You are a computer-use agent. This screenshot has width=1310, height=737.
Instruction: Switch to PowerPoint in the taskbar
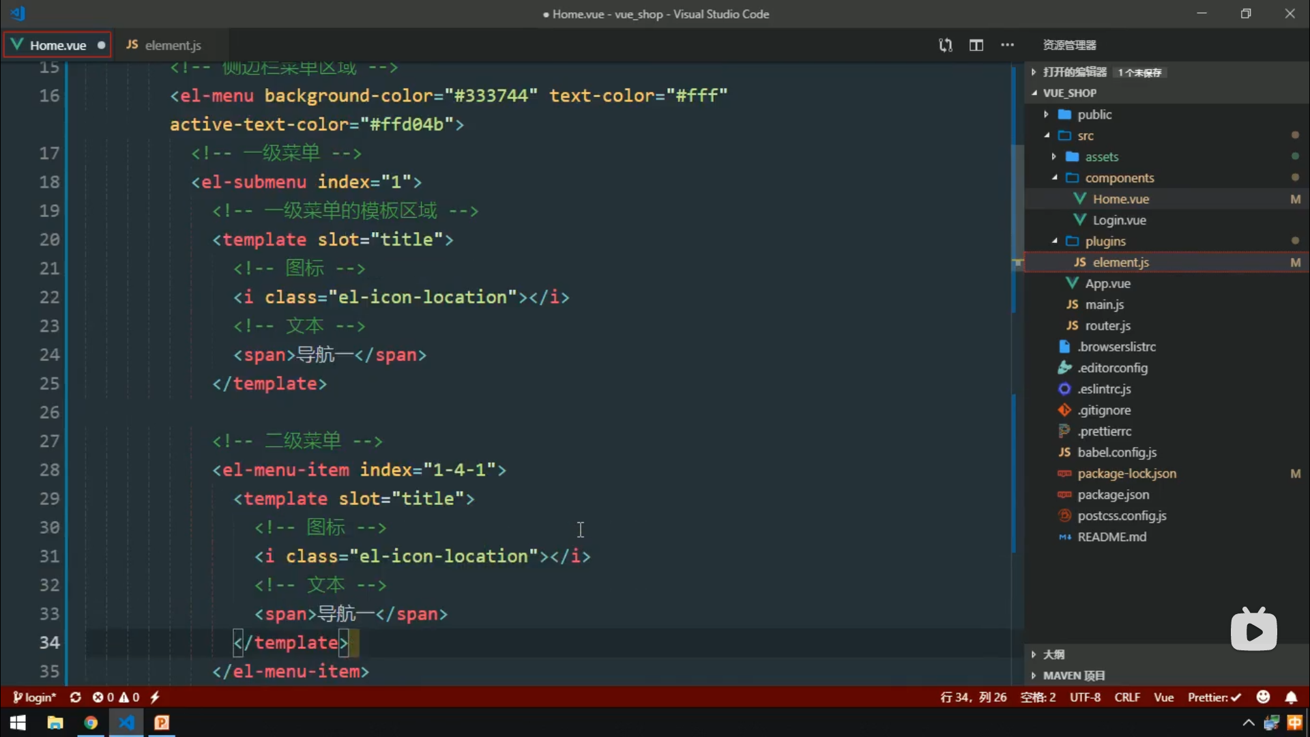point(162,723)
